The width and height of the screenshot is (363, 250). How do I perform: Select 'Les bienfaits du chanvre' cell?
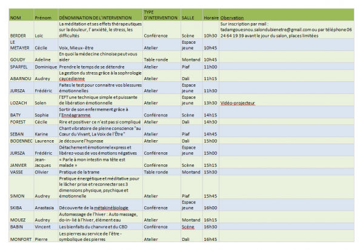point(100,226)
